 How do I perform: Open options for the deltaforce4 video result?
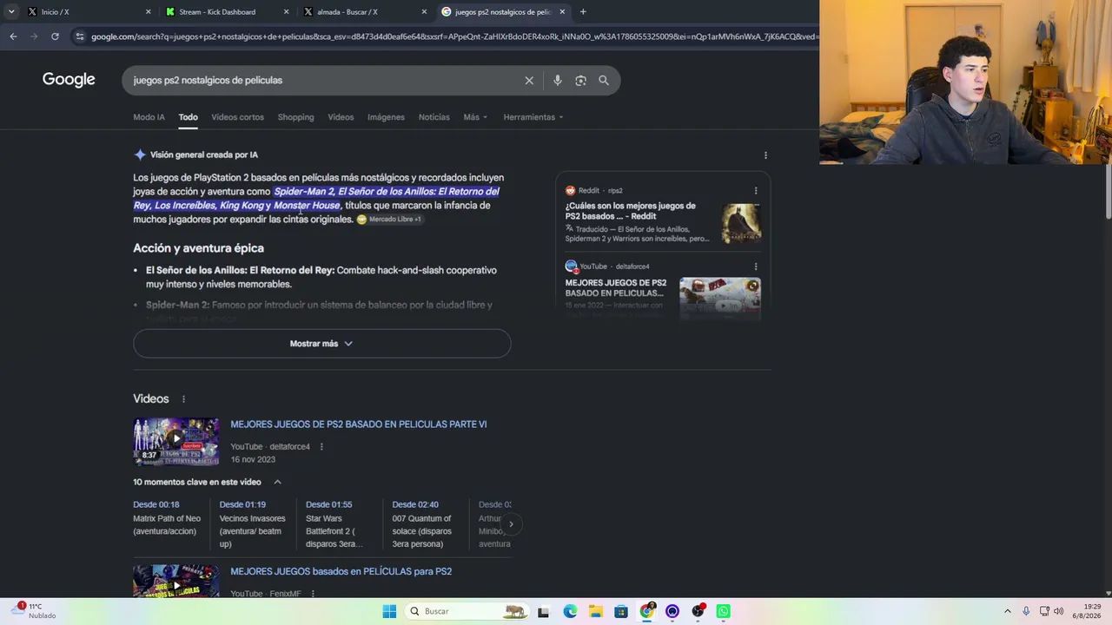click(x=321, y=447)
